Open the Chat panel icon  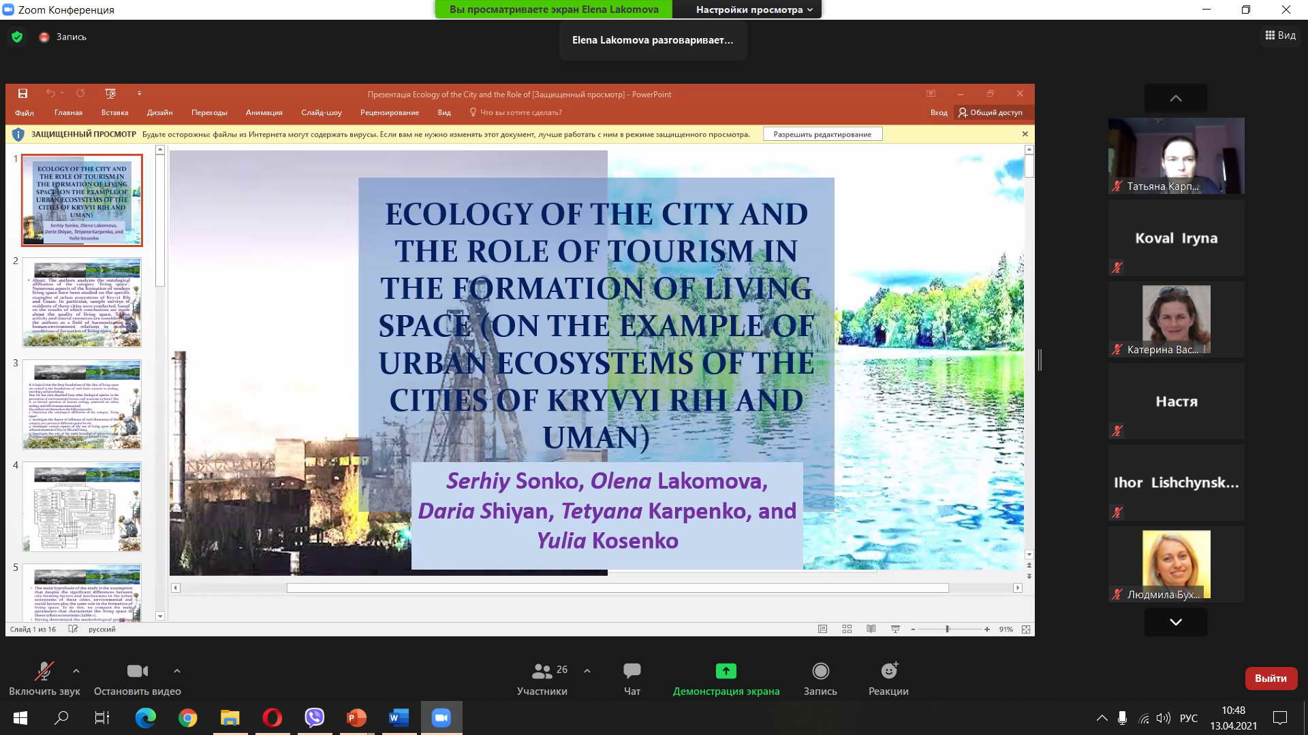pos(632,671)
